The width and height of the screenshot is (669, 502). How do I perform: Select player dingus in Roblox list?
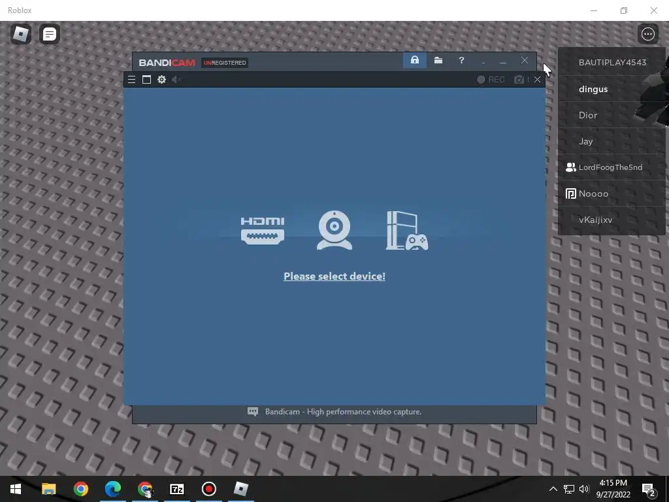(612, 89)
